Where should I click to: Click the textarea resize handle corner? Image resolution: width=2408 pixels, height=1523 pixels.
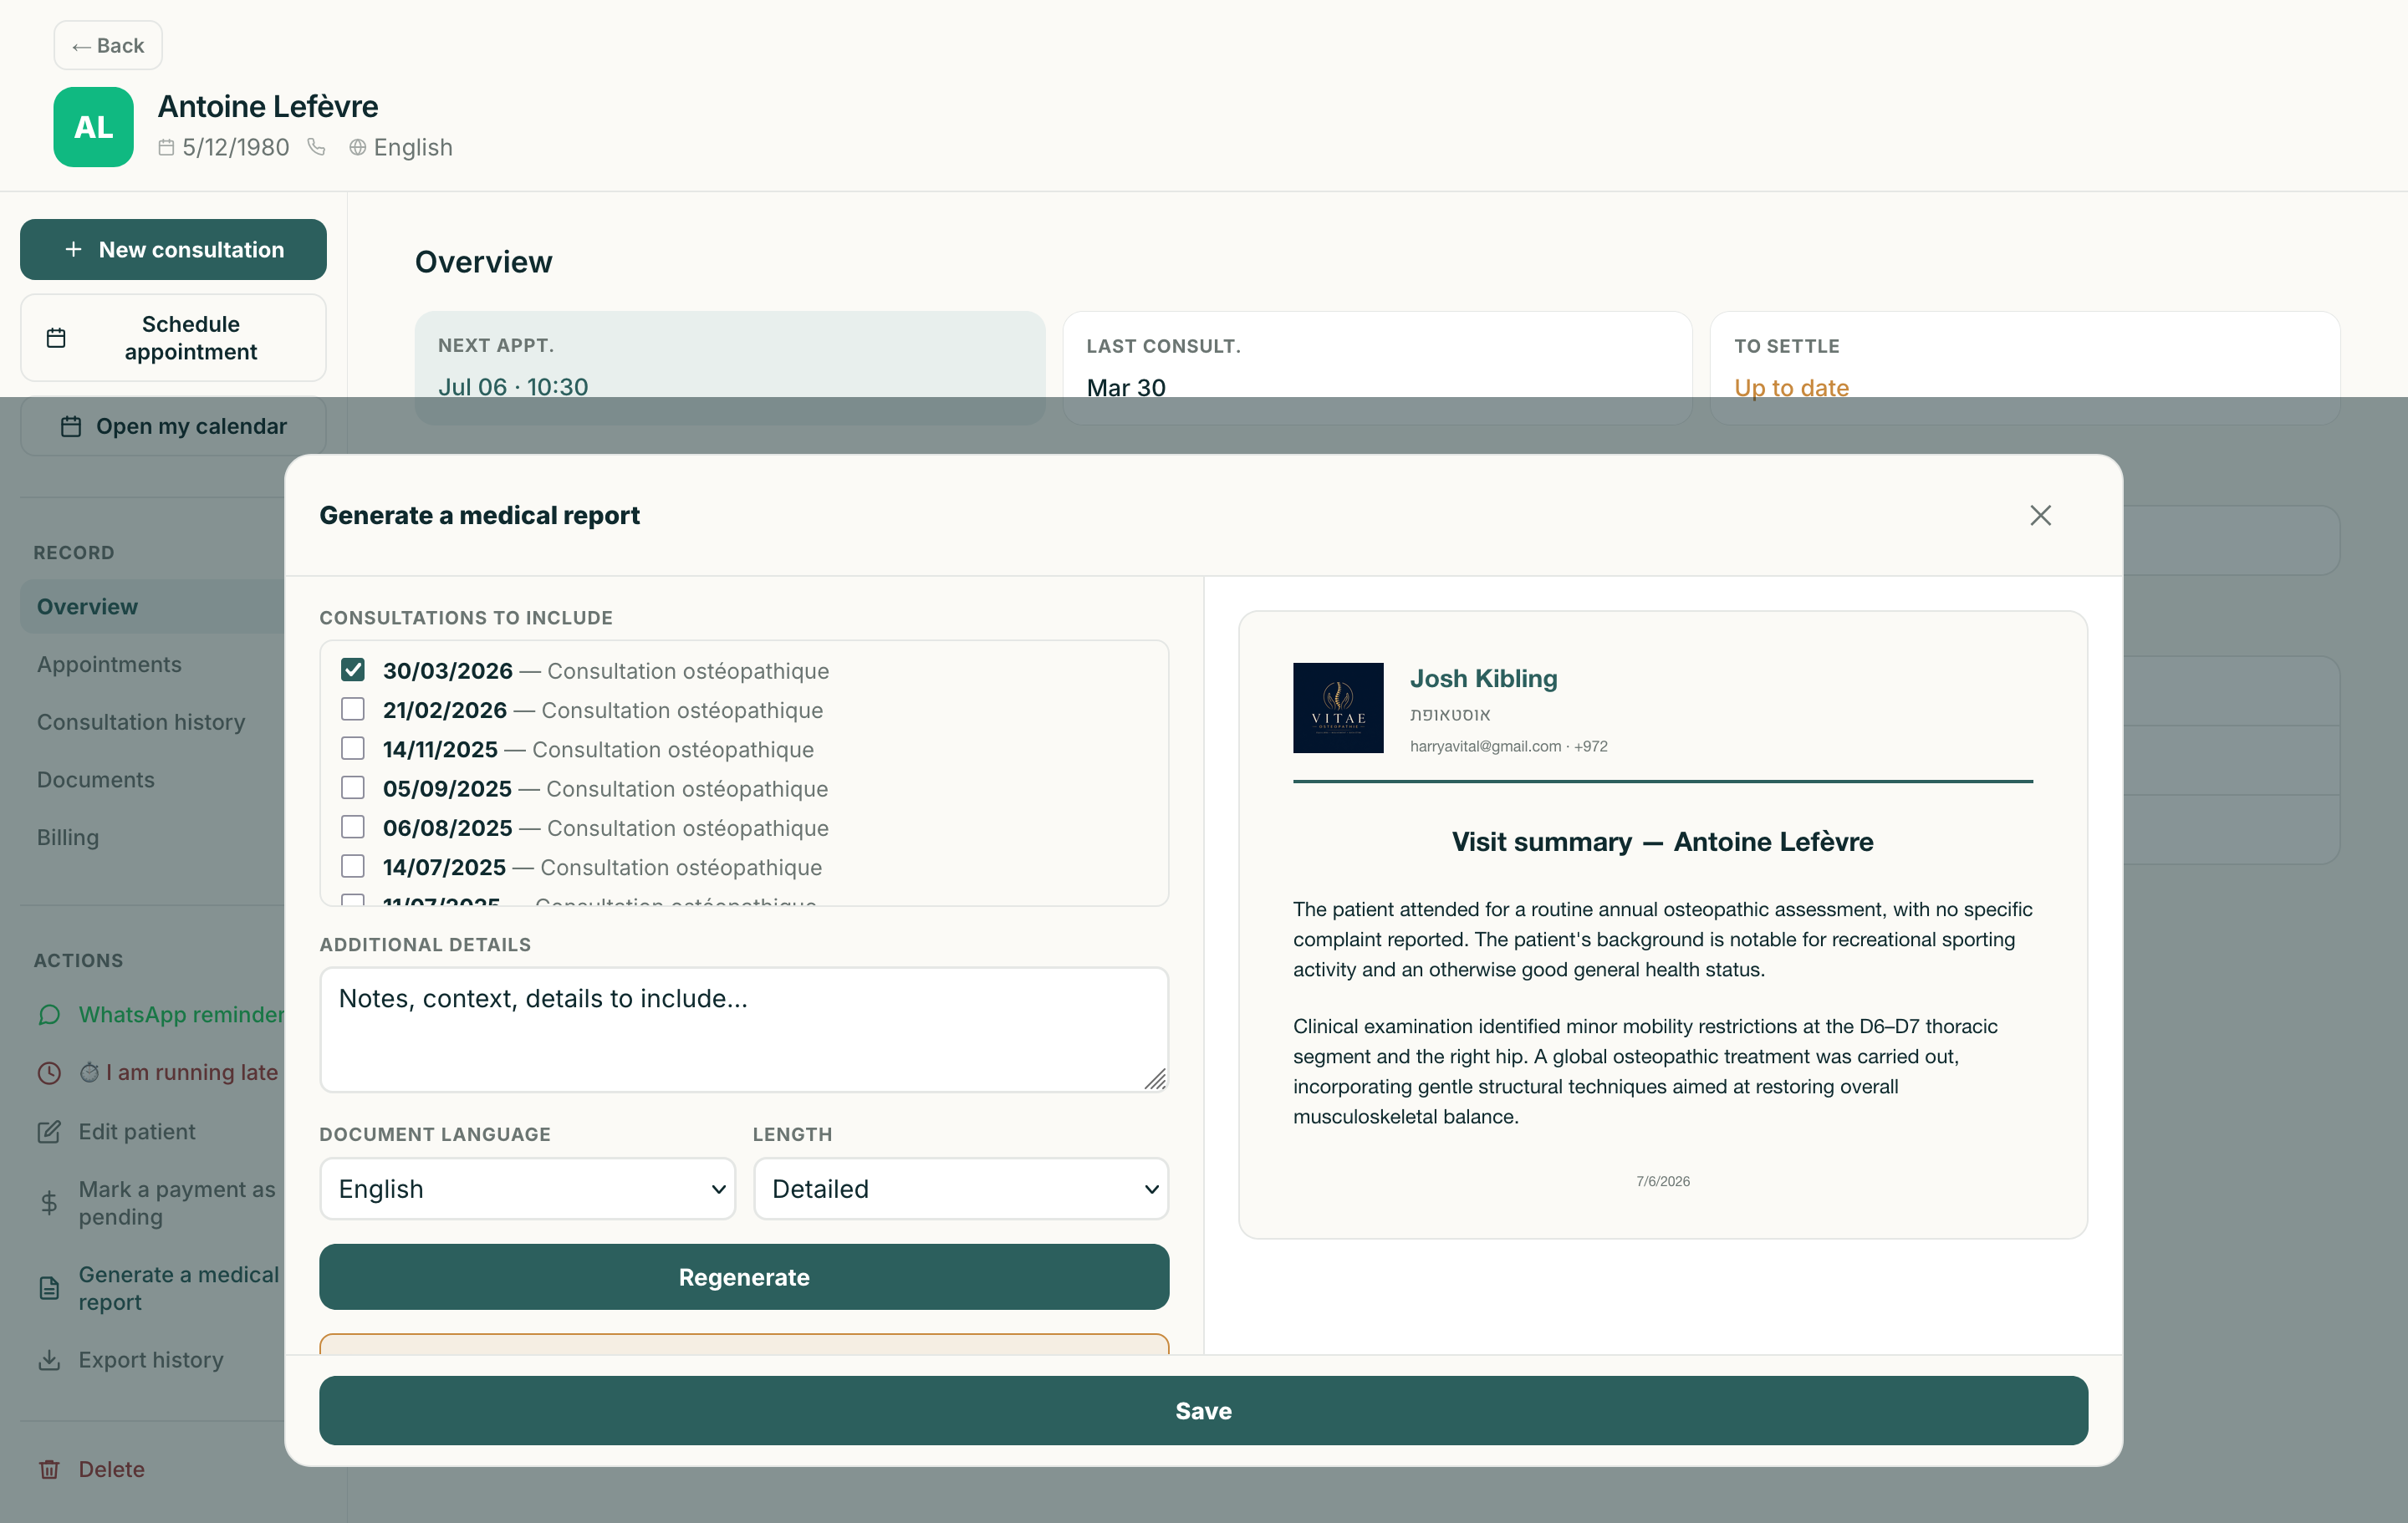(x=1155, y=1079)
